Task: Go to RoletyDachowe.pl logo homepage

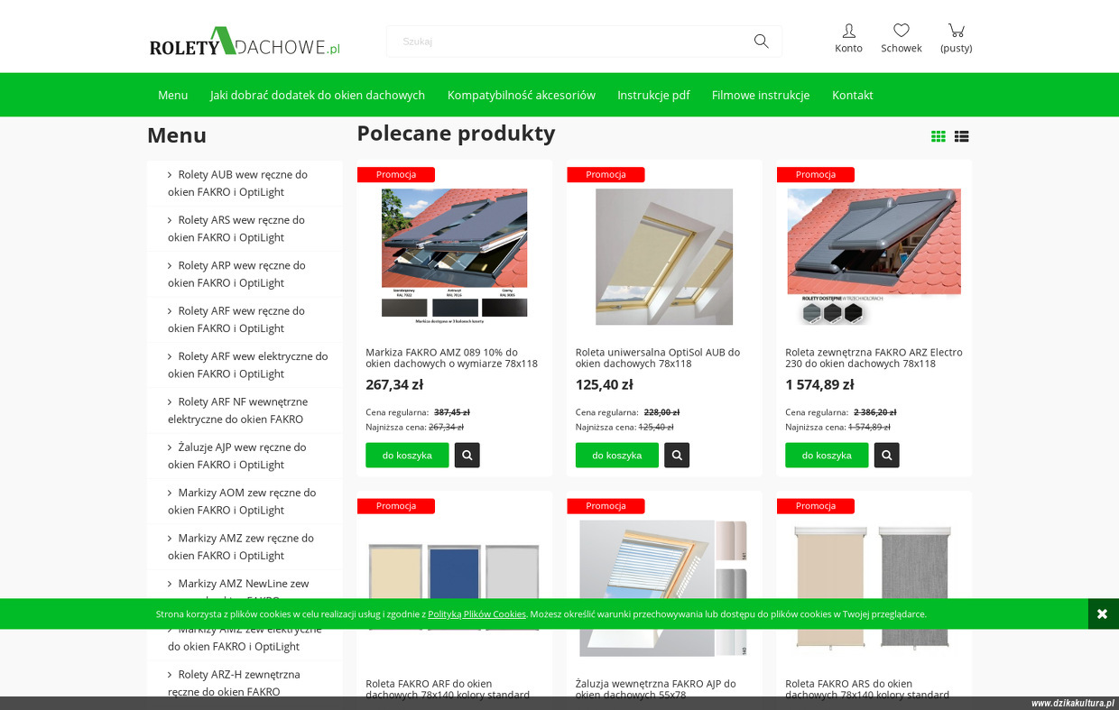Action: coord(245,41)
